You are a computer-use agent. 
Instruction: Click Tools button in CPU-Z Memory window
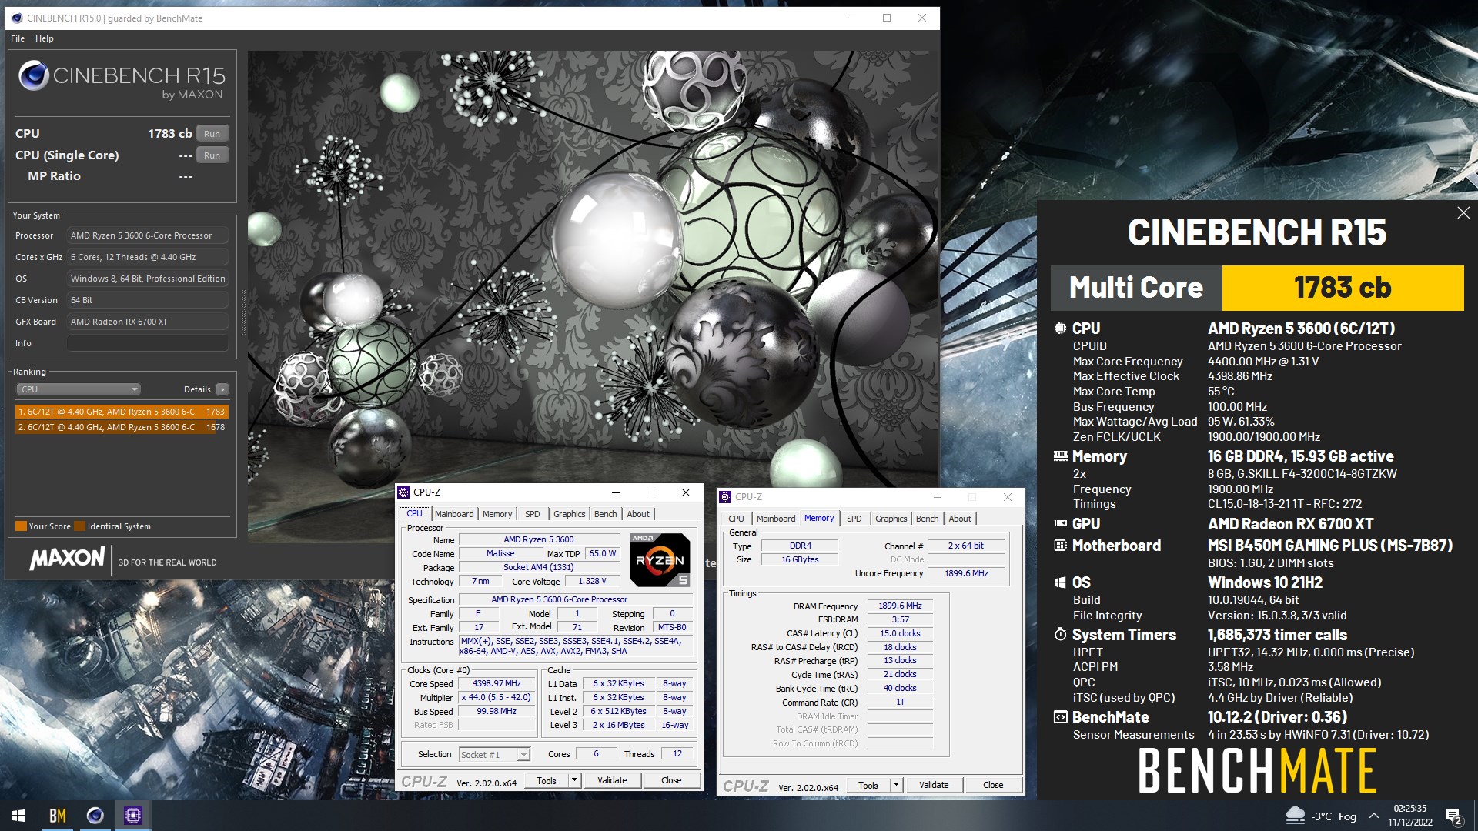[868, 785]
